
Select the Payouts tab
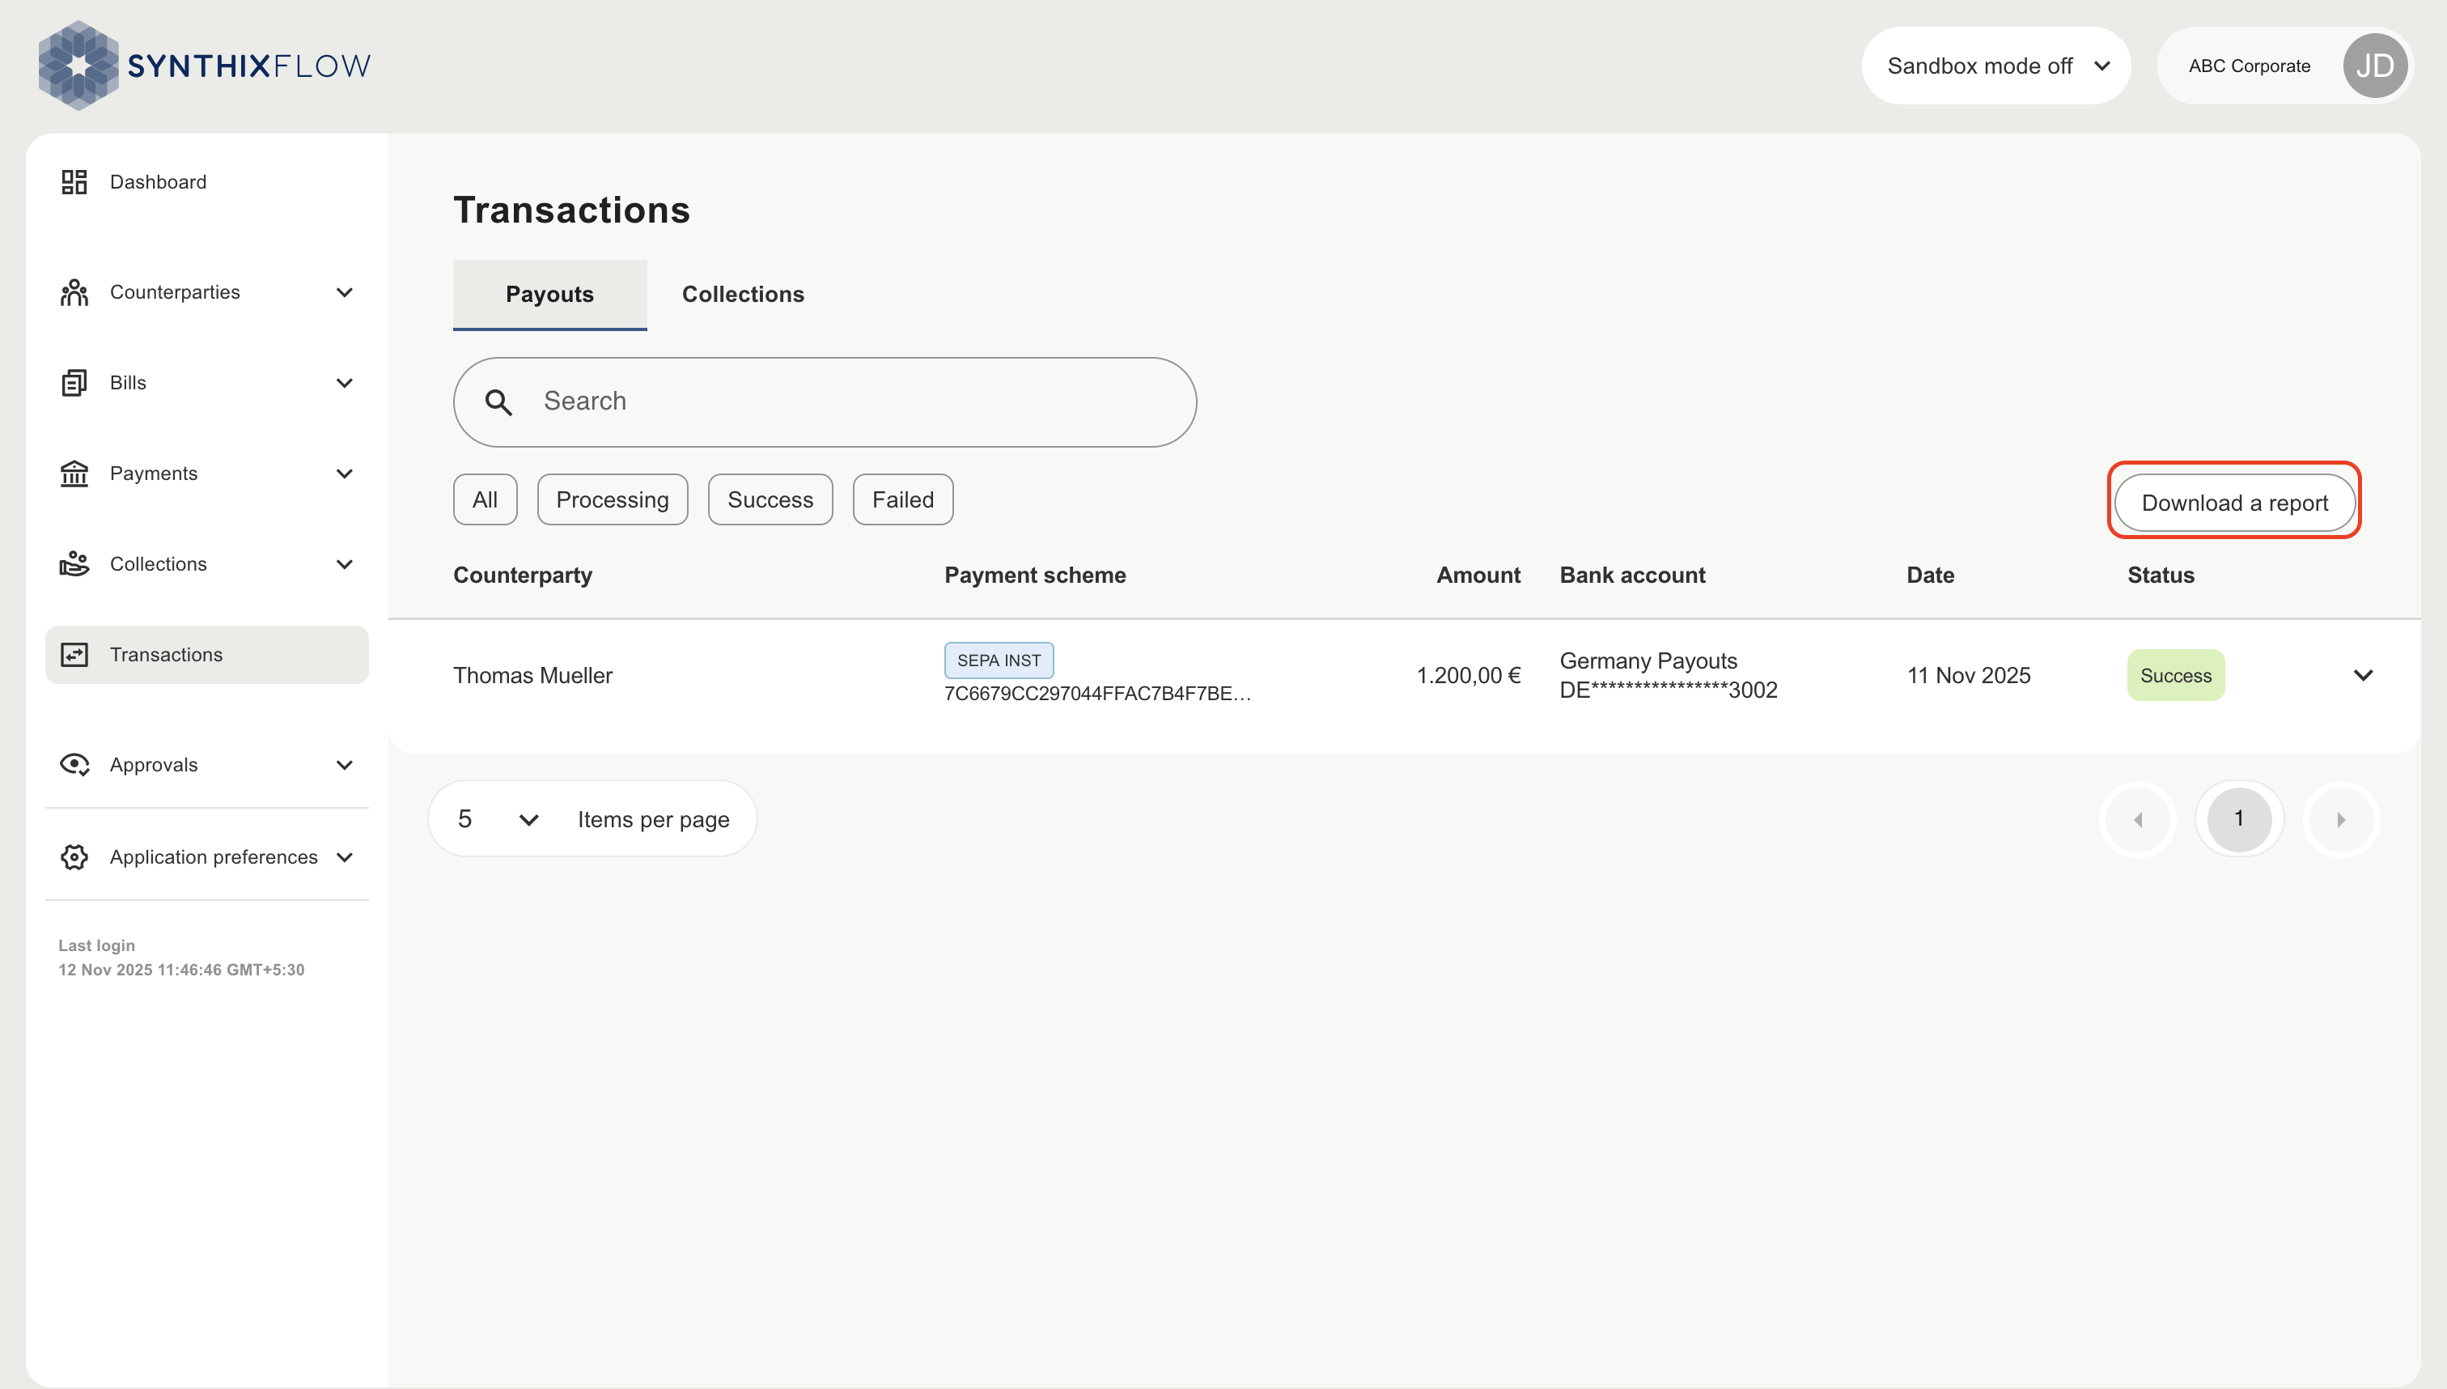pyautogui.click(x=550, y=295)
